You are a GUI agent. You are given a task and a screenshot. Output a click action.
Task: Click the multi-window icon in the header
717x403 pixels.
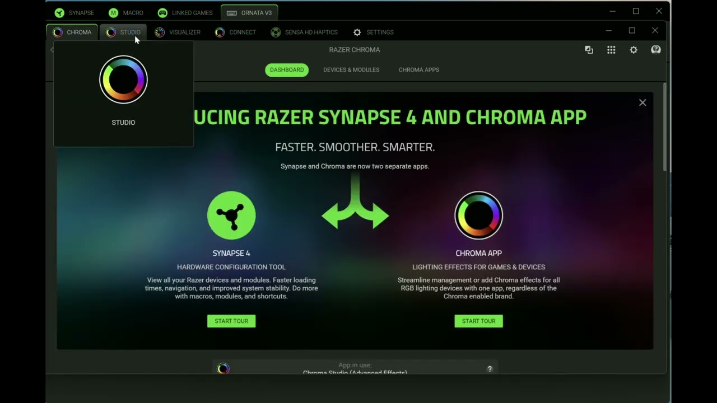pos(589,50)
